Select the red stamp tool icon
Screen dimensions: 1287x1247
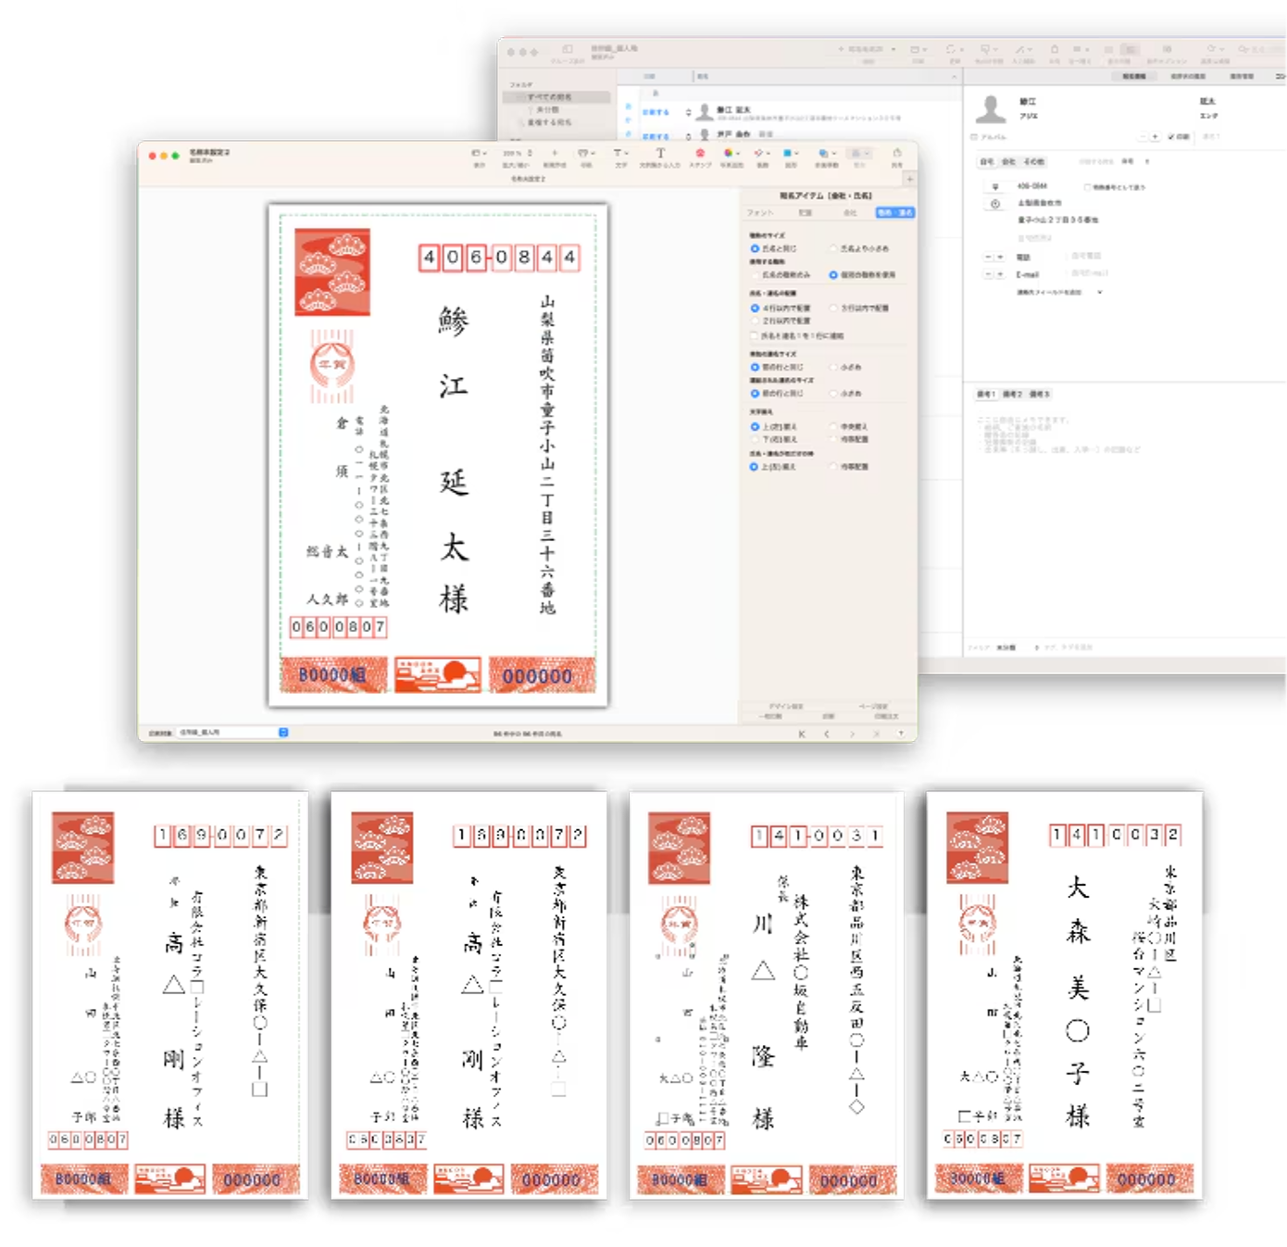point(700,154)
